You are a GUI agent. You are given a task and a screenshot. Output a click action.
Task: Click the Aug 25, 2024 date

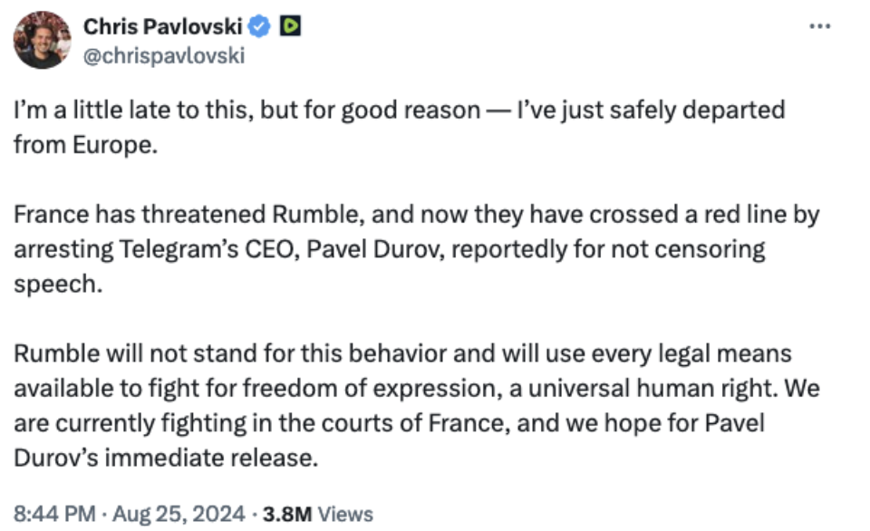179,514
